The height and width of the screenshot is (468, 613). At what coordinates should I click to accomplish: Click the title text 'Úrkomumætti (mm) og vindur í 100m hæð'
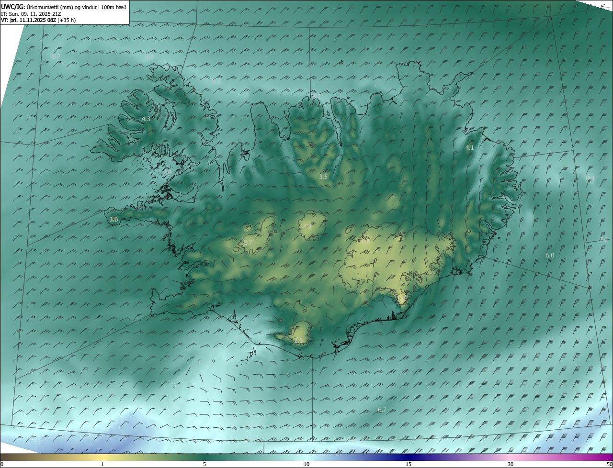[x=77, y=7]
